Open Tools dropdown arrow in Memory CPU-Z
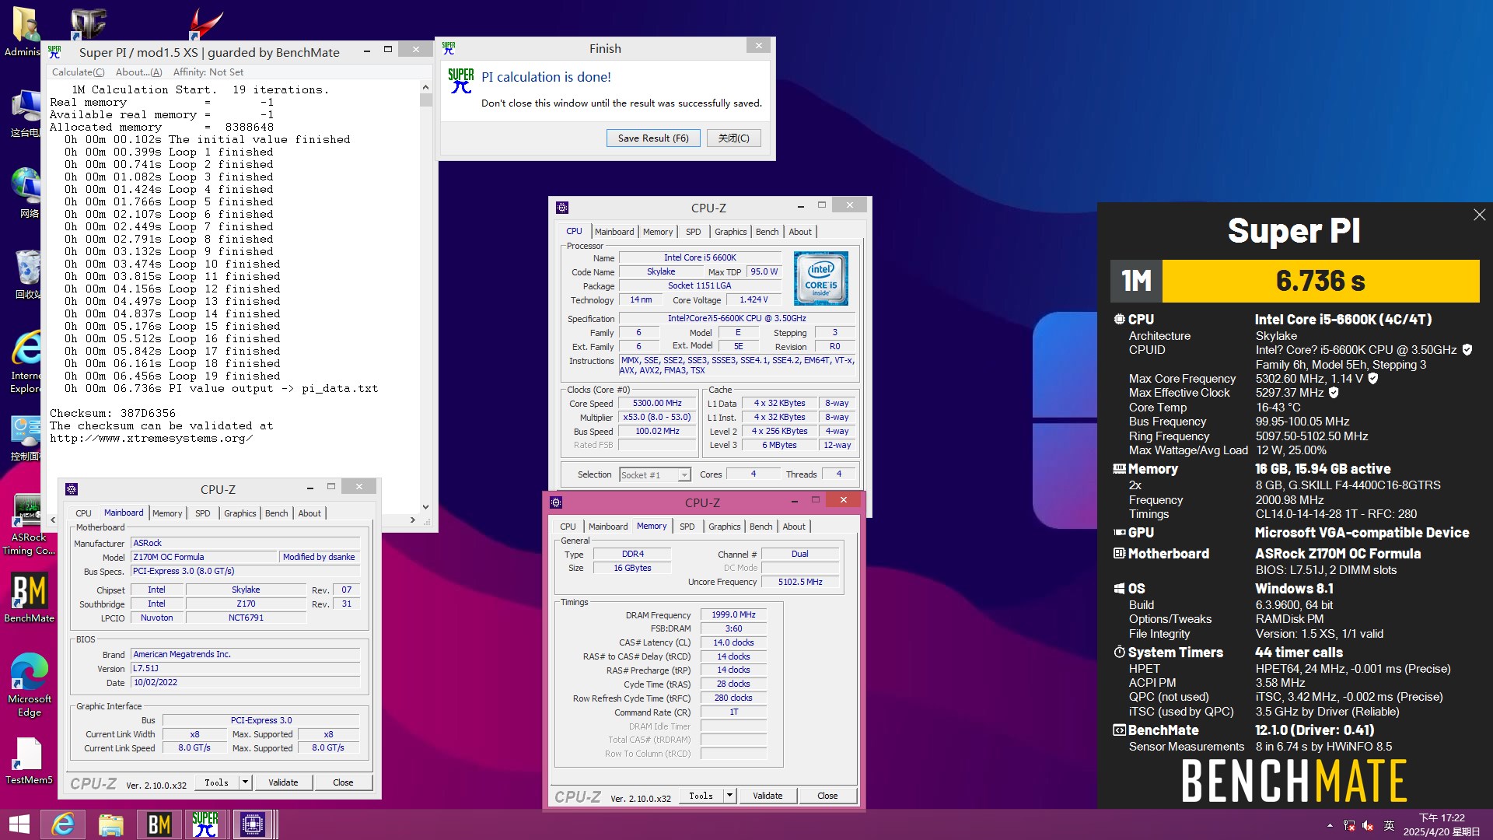The image size is (1493, 840). pos(729,796)
